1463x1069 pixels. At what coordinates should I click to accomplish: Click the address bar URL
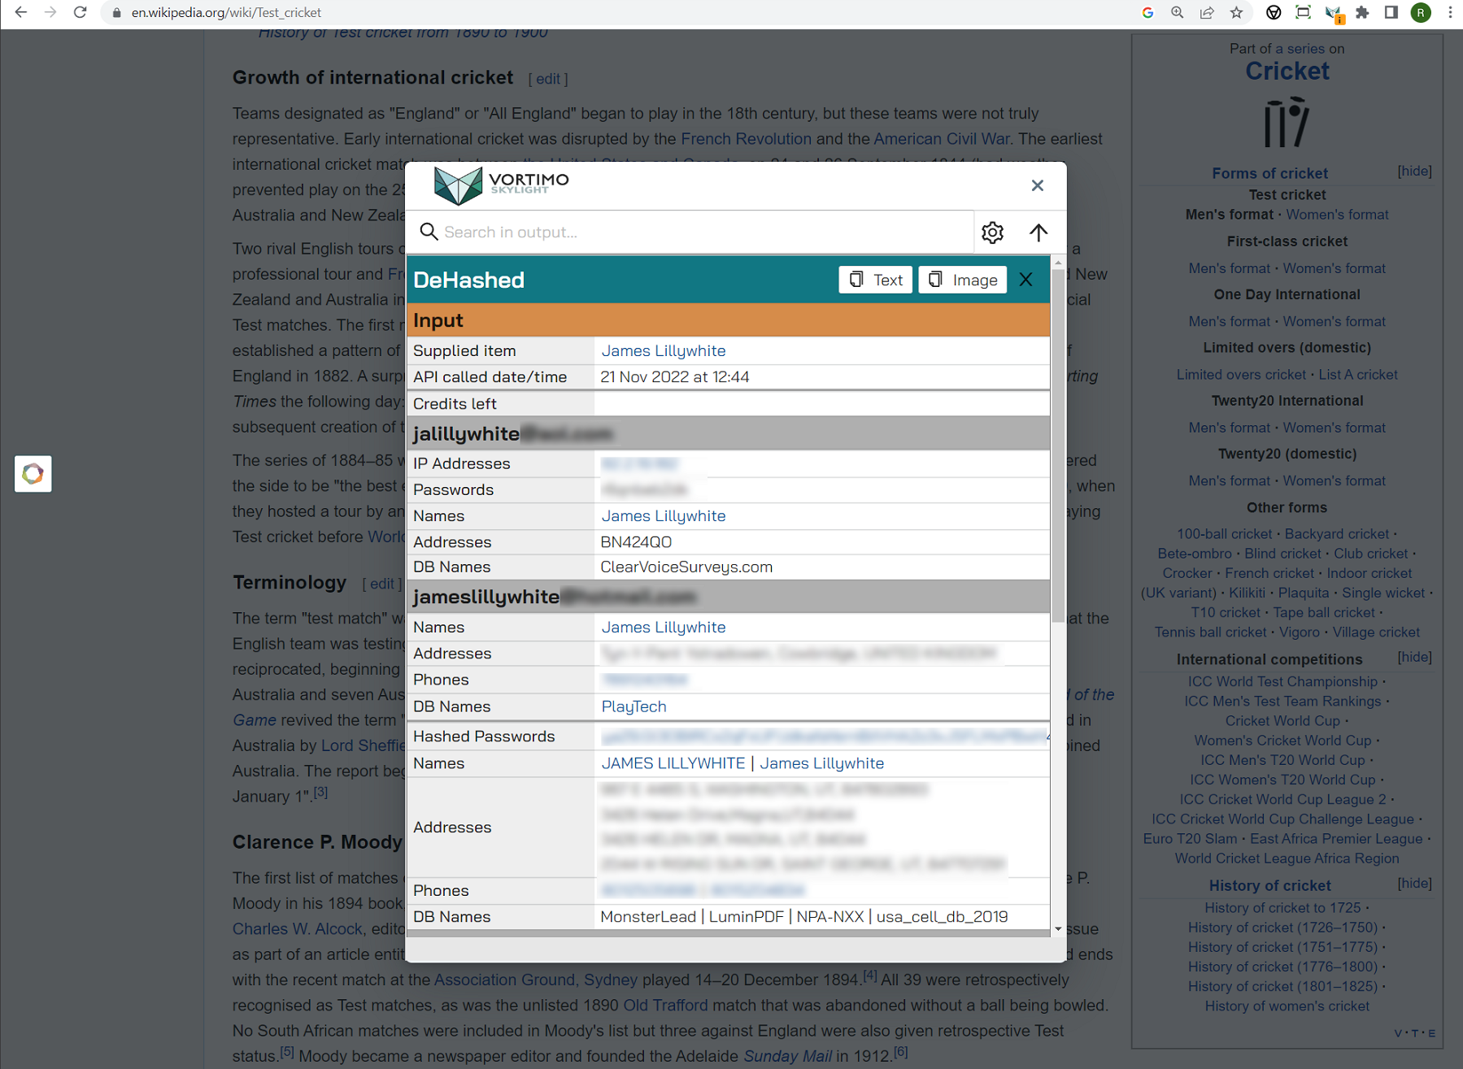pyautogui.click(x=226, y=12)
